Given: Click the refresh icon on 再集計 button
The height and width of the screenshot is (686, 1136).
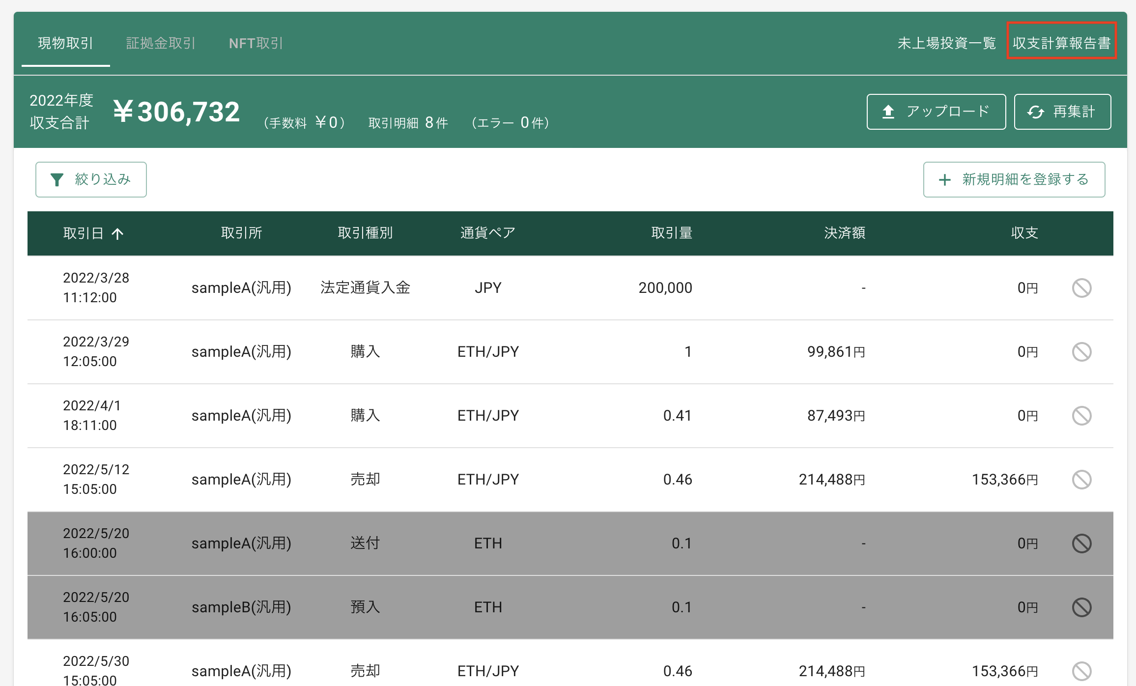Looking at the screenshot, I should (1037, 111).
